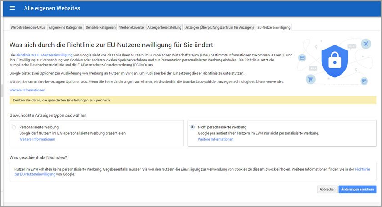The image size is (382, 207).
Task: Open the Werbenetzwerke tab
Action: click(131, 27)
